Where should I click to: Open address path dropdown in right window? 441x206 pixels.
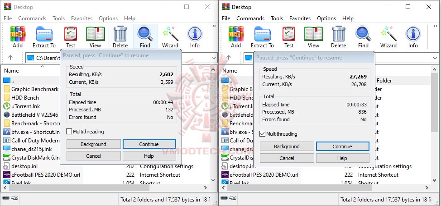[435, 58]
